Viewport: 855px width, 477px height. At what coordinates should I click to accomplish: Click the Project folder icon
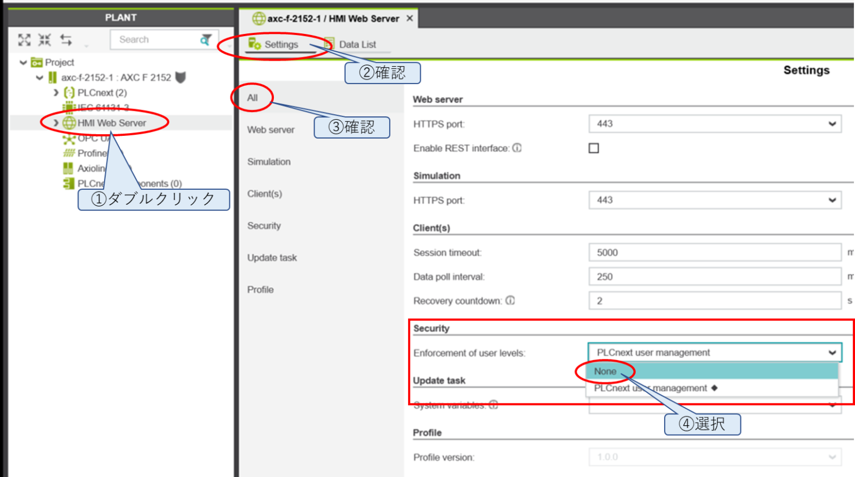(x=37, y=62)
